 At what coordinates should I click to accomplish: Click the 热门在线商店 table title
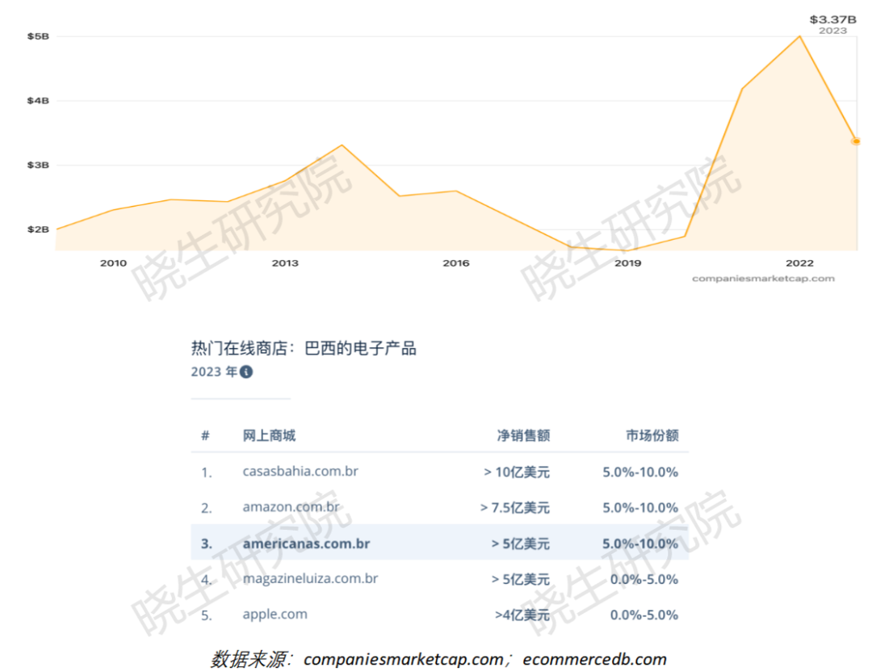[x=304, y=348]
